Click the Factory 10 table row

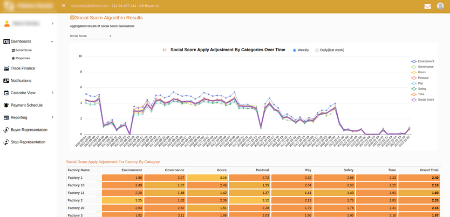[x=76, y=185]
